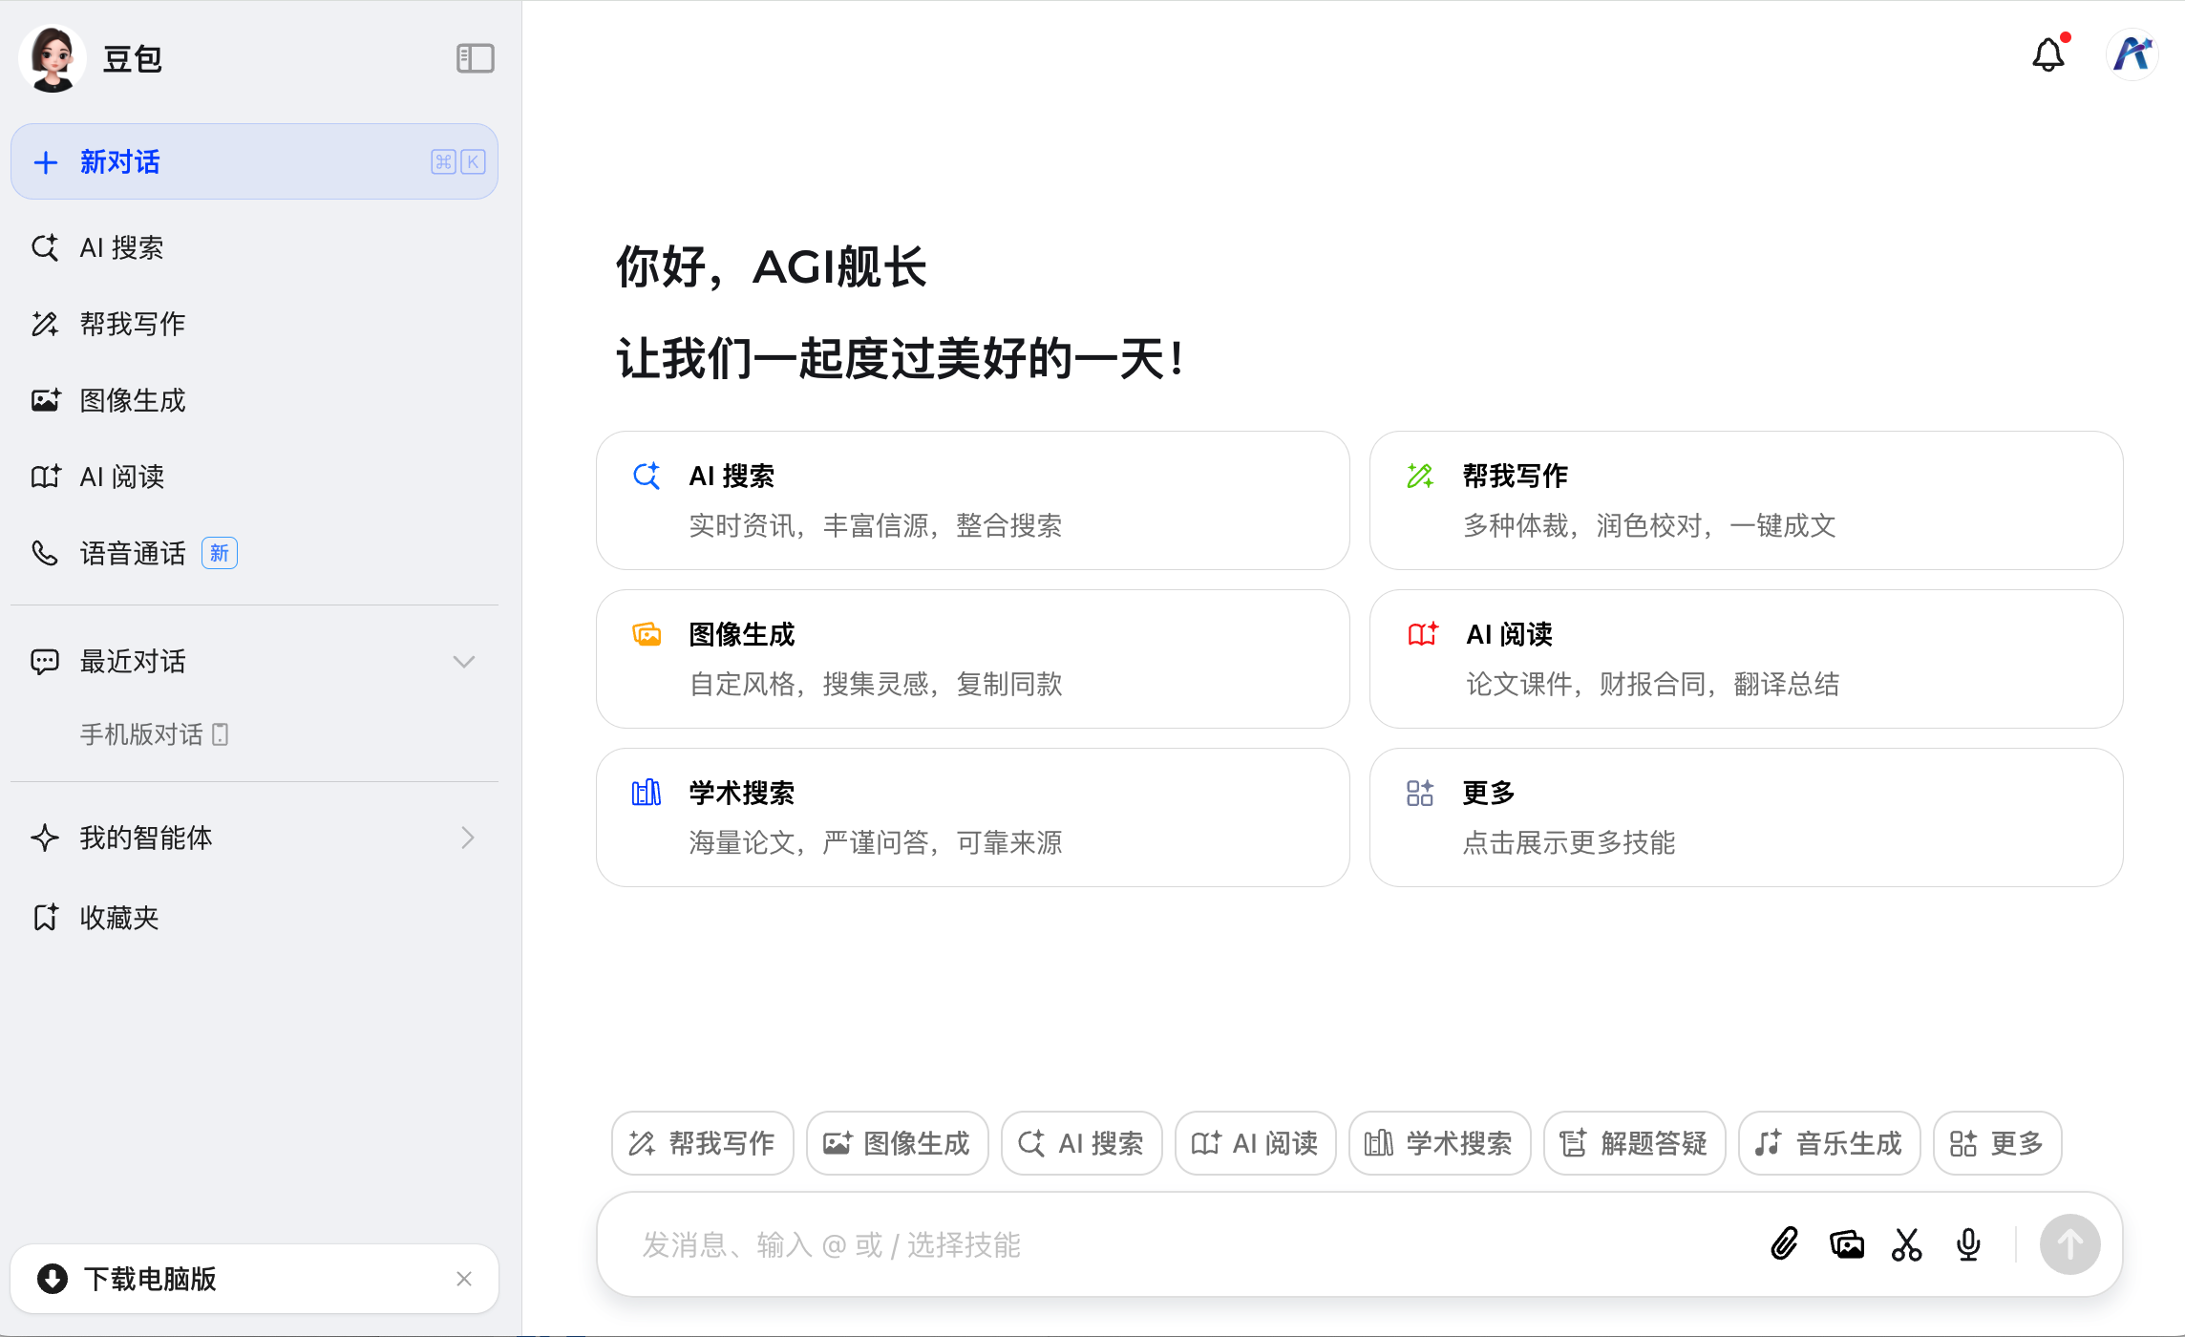
Task: Click the blue send arrow button
Action: pos(2070,1244)
